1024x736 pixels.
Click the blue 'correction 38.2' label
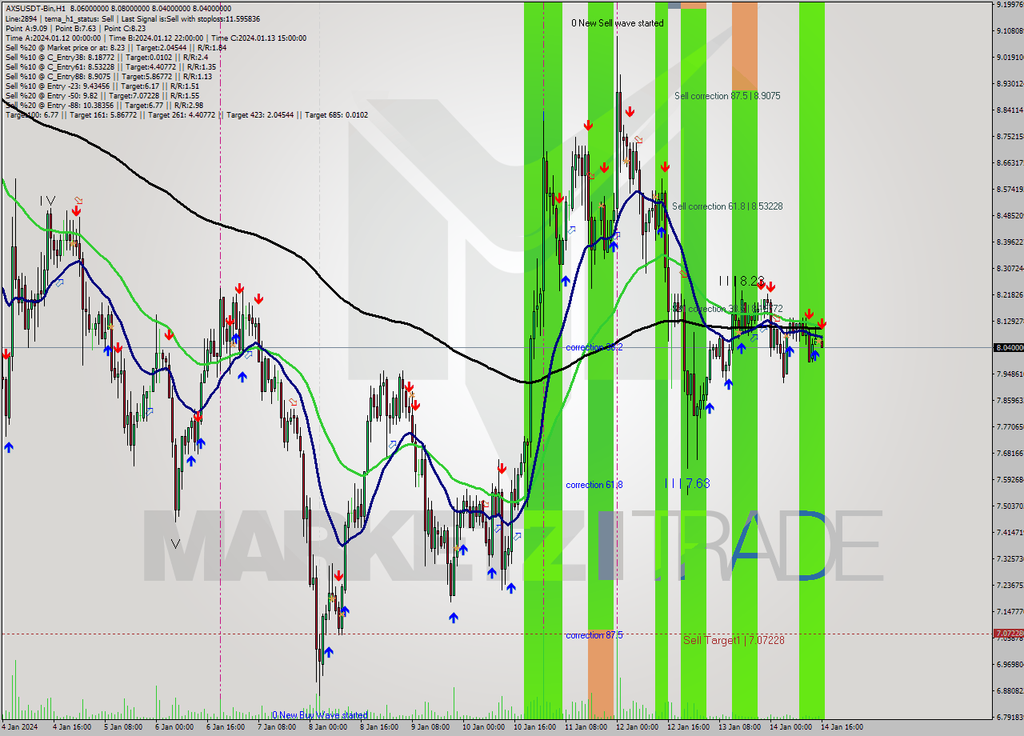point(594,347)
